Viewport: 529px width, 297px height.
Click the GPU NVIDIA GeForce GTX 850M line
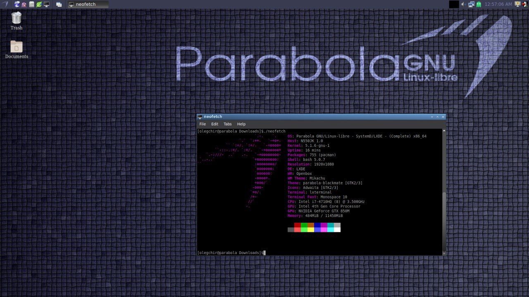pyautogui.click(x=319, y=211)
